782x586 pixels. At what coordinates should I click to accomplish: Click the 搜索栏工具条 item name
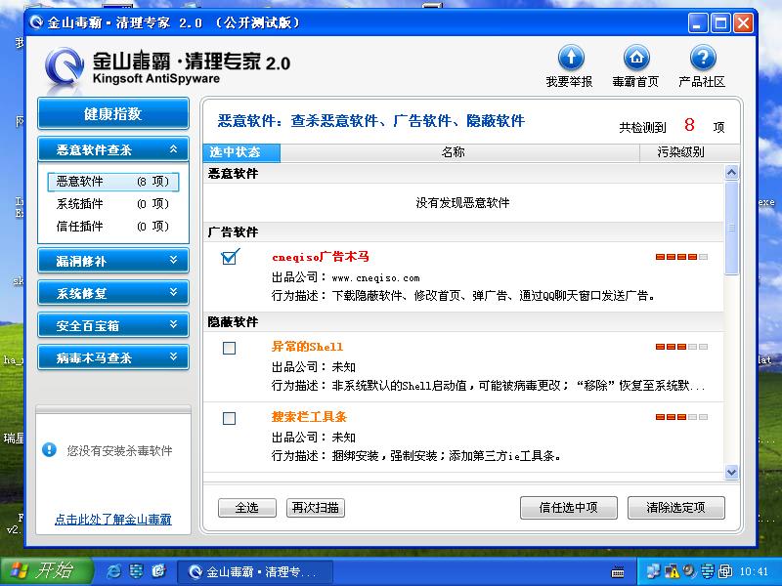coord(309,417)
